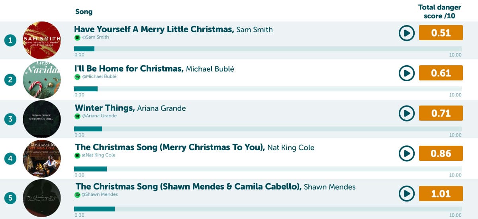
Task: Select Michael Bublé Navidad album artwork
Action: pyautogui.click(x=42, y=80)
